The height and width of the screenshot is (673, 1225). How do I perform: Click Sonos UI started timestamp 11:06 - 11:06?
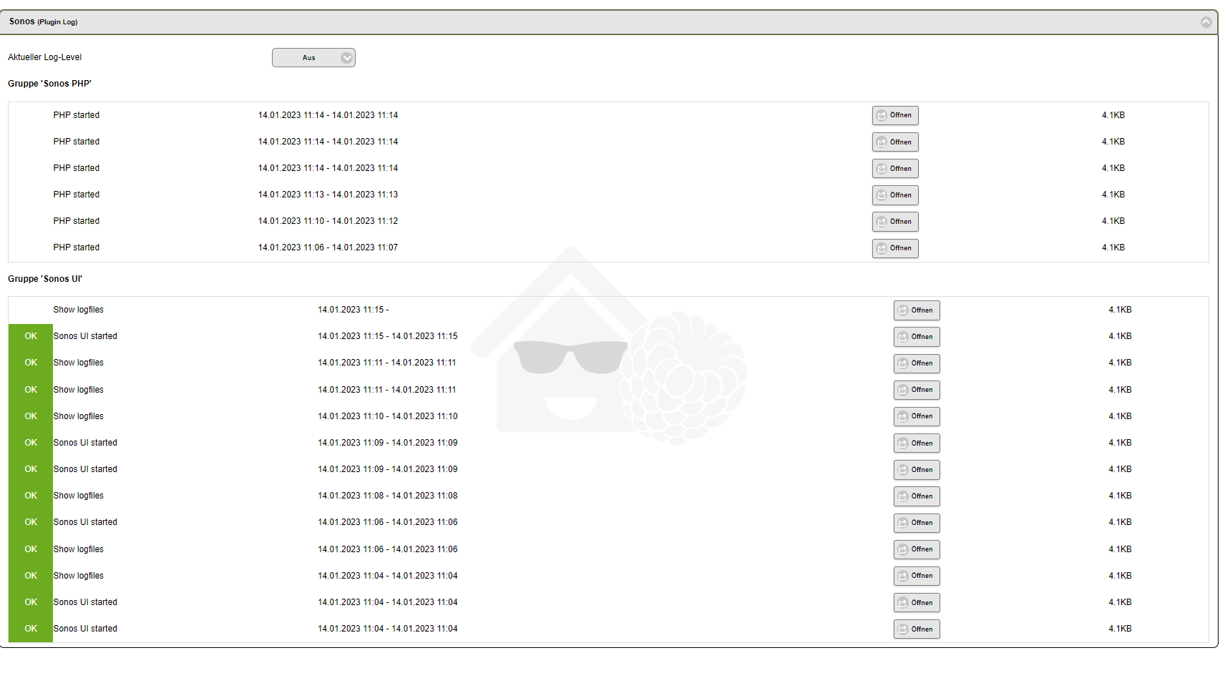point(388,522)
